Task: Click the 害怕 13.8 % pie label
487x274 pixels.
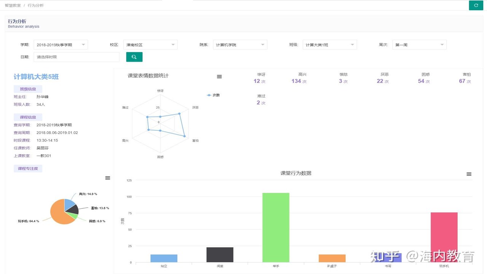Action: tap(100, 208)
